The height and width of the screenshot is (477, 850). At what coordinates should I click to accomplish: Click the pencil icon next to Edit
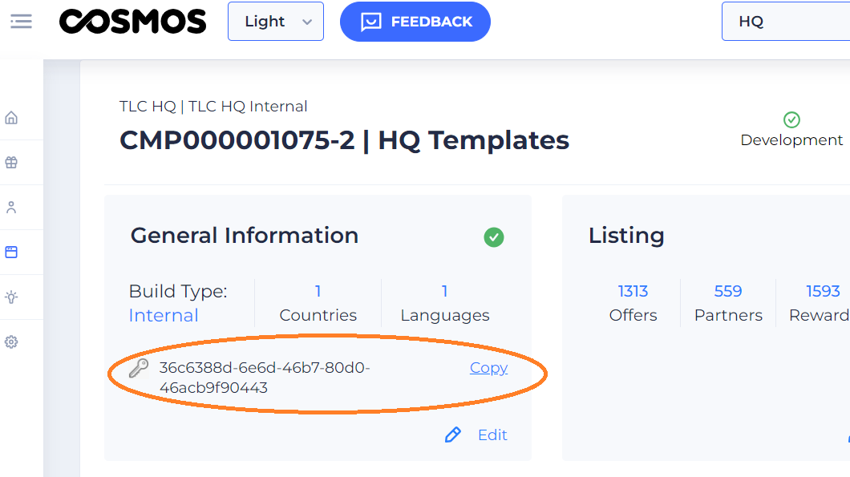click(453, 435)
